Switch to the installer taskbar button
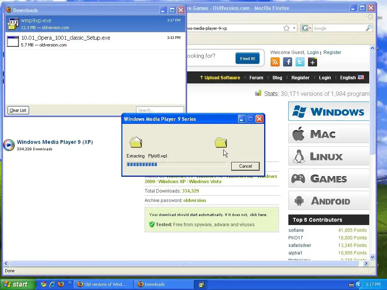 point(201,285)
